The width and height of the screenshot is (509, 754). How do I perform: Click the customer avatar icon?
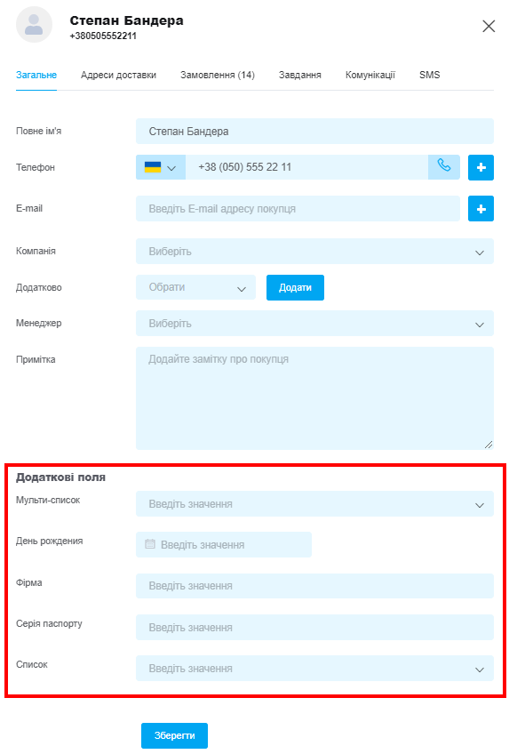[x=34, y=25]
